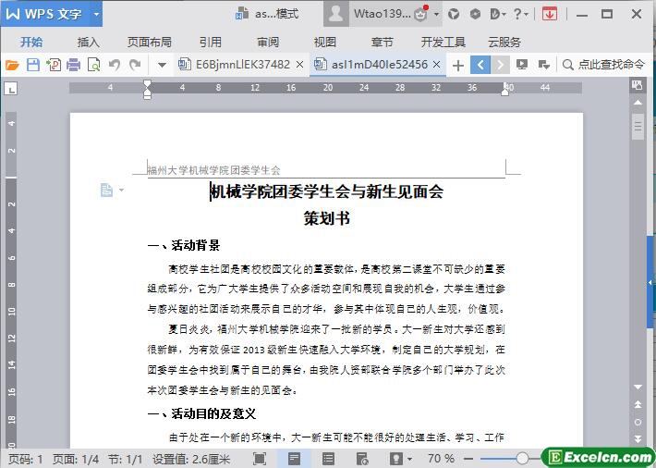Open the 云服务 ribbon tab
This screenshot has height=468, width=656.
click(x=504, y=42)
